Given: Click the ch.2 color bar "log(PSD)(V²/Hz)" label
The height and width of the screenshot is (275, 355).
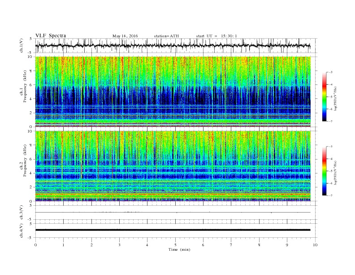Looking at the screenshot, I should tap(336, 173).
